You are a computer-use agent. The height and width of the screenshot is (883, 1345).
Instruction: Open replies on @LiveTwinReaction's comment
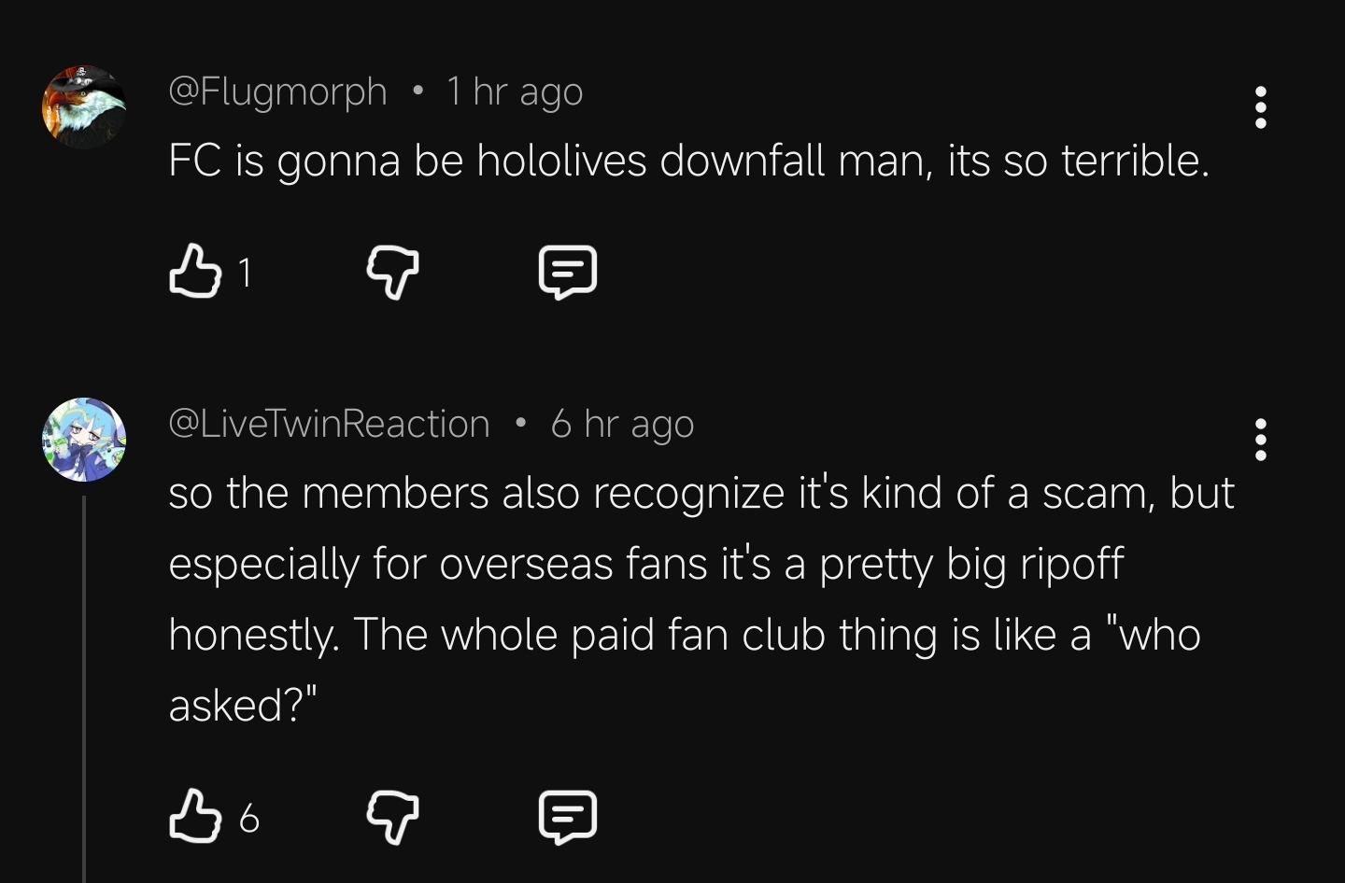click(x=567, y=817)
